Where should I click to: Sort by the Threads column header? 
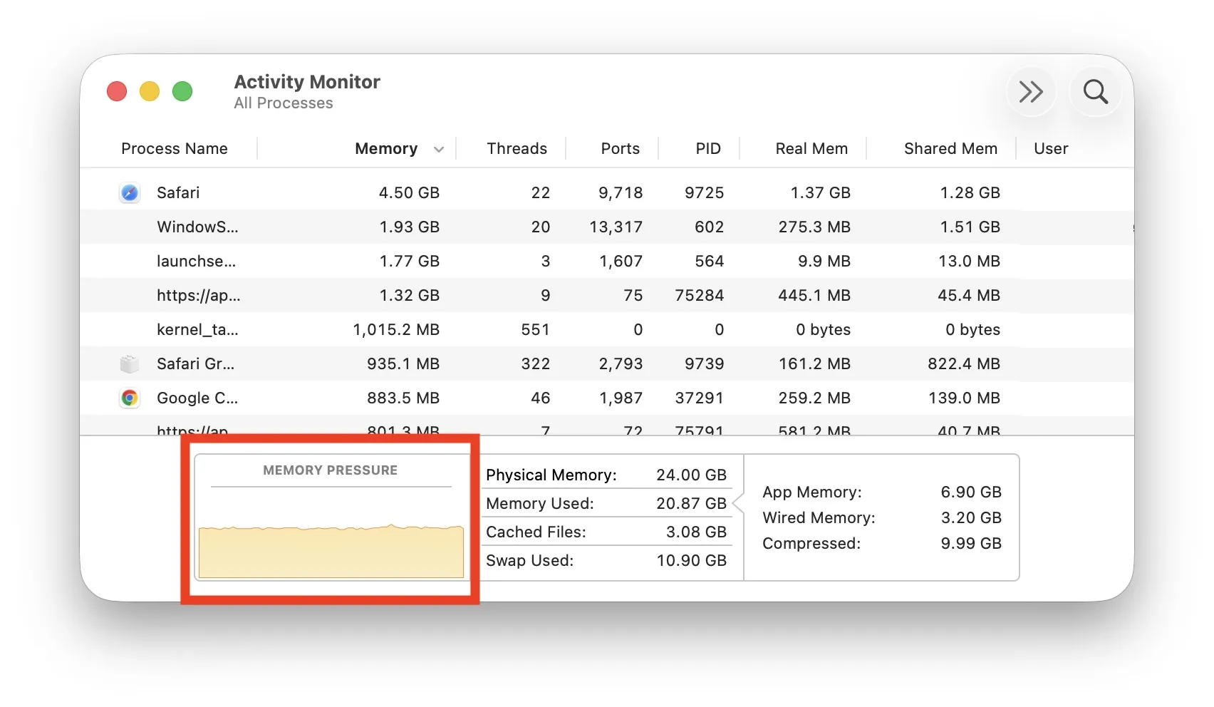[517, 148]
